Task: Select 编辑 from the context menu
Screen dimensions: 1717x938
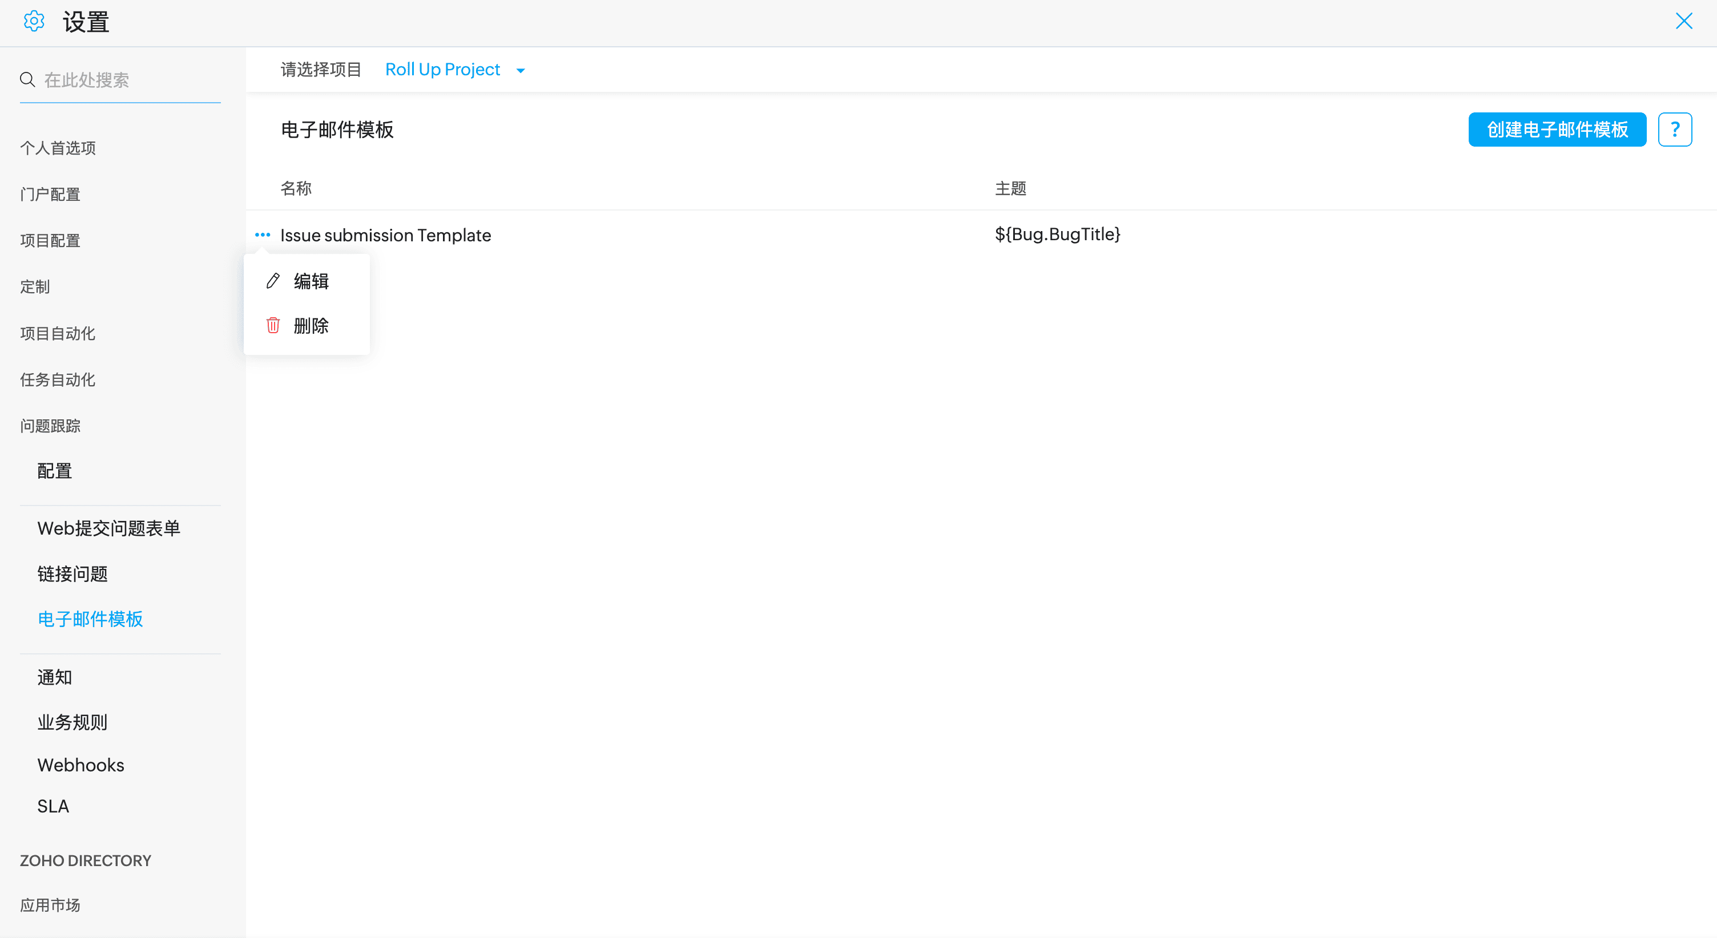Action: (311, 281)
